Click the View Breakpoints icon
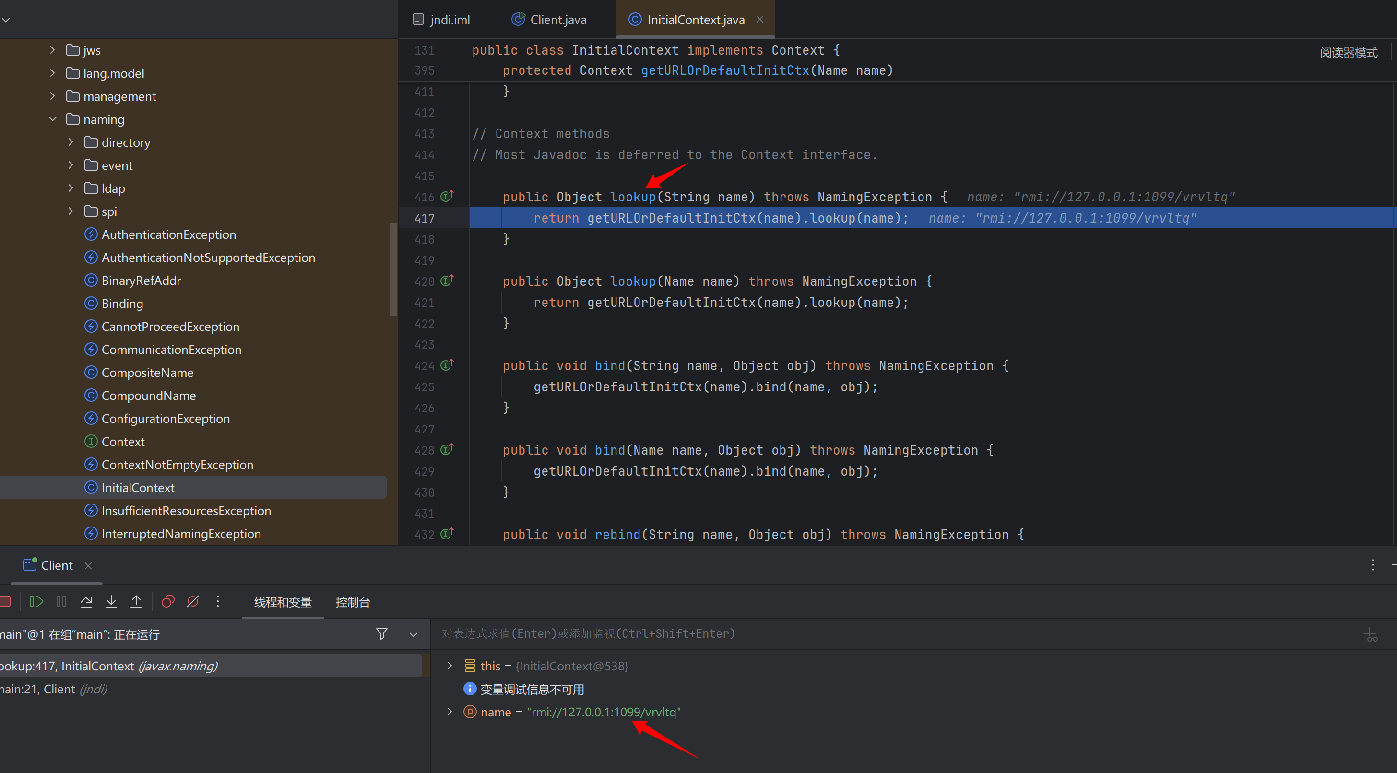The width and height of the screenshot is (1397, 773). [x=167, y=601]
